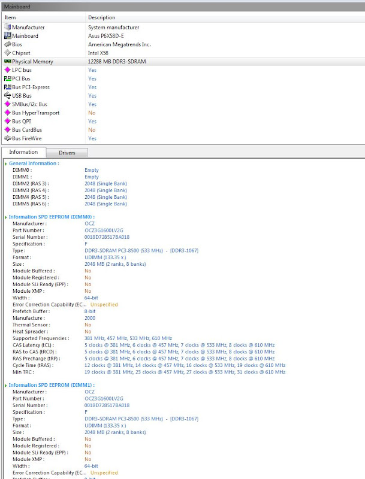Click the Information SPD EEPROM (DIMM0) heading
Screen dimensions: 365x479
pos(52,217)
